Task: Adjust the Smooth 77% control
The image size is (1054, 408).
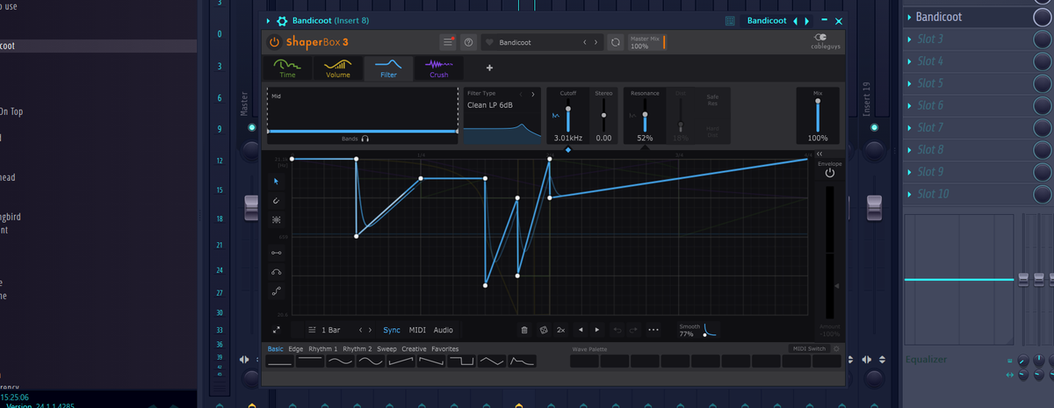Action: (x=698, y=330)
